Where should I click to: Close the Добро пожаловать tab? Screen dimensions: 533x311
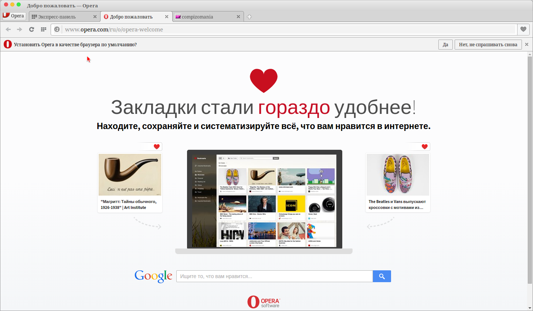tap(167, 17)
